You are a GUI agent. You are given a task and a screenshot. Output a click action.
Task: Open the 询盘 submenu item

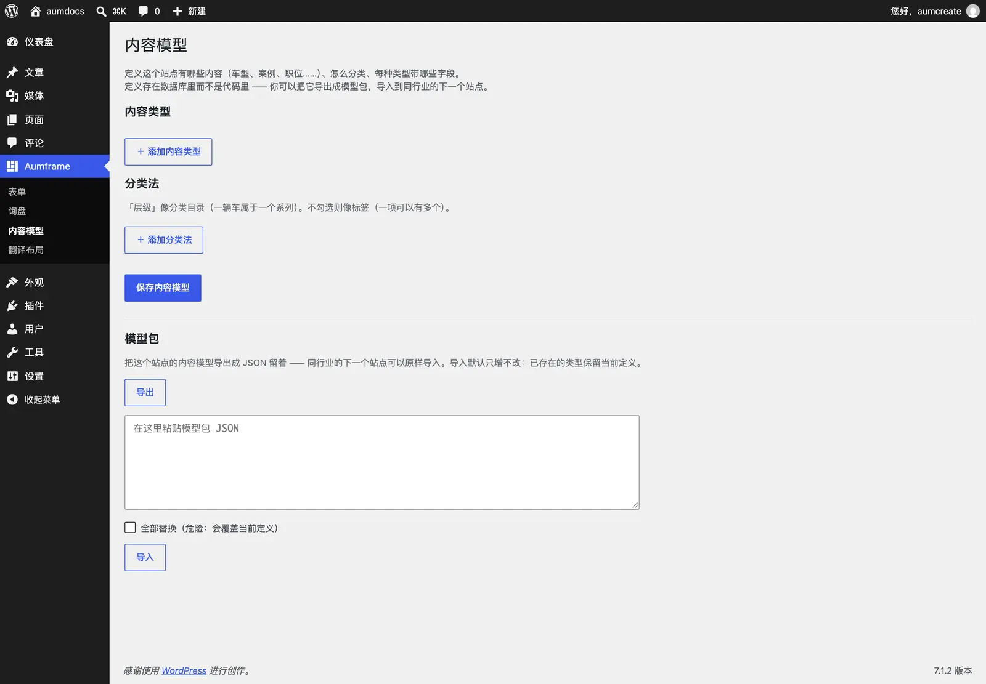(x=17, y=211)
